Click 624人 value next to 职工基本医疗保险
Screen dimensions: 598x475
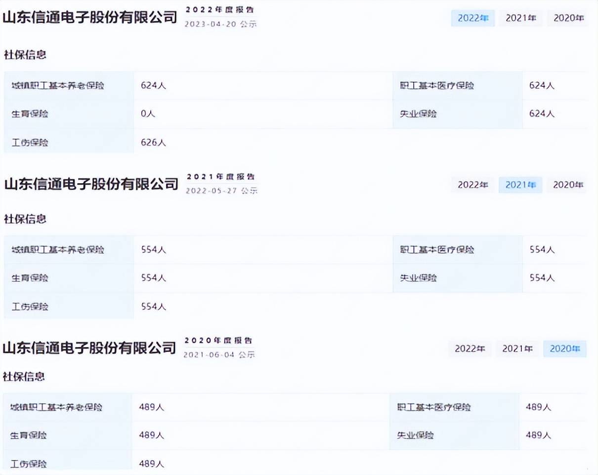click(x=542, y=85)
